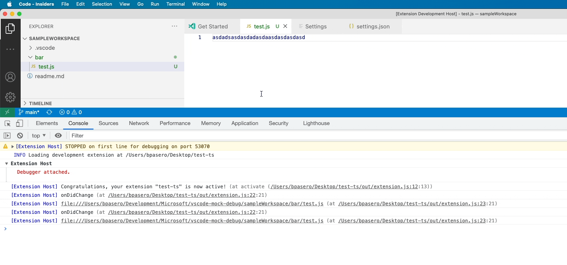
Task: Open Explorer views and more actions menu
Action: pyautogui.click(x=174, y=26)
